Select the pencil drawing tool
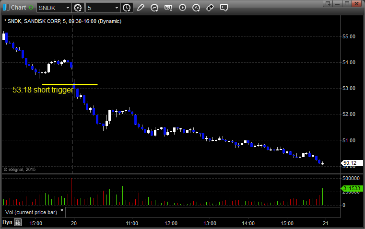The width and height of the screenshot is (365, 229). 141,8
